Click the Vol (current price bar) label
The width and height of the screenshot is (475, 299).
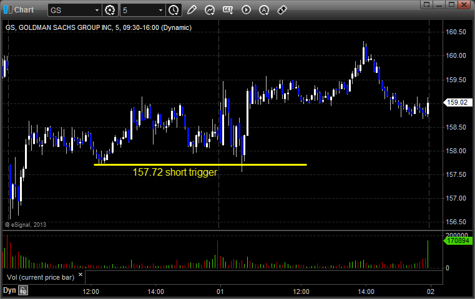click(41, 277)
